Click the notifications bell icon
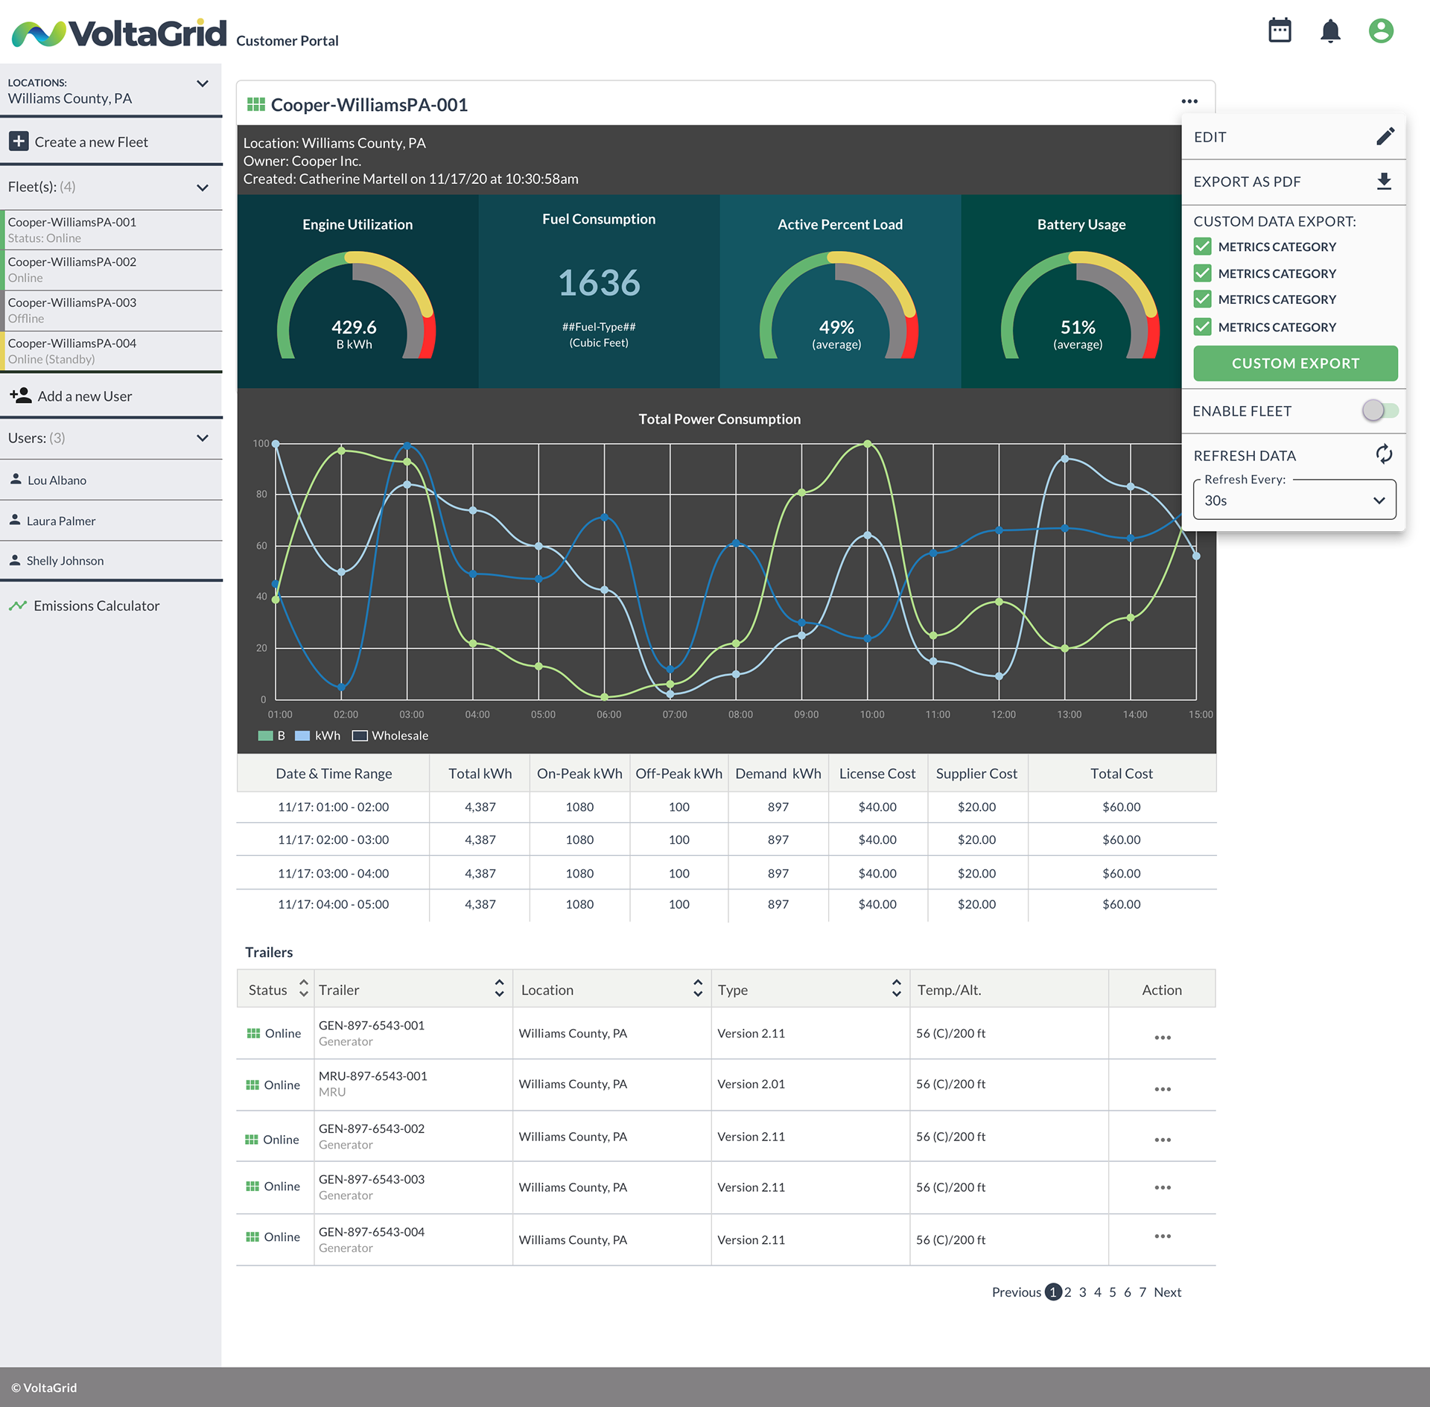The image size is (1430, 1407). (1330, 31)
